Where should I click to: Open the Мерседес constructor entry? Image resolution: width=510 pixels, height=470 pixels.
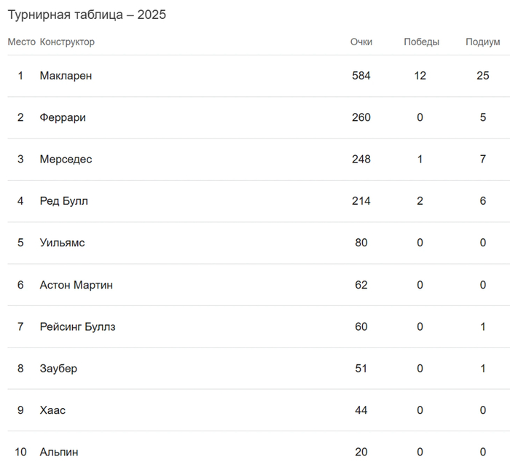(66, 160)
